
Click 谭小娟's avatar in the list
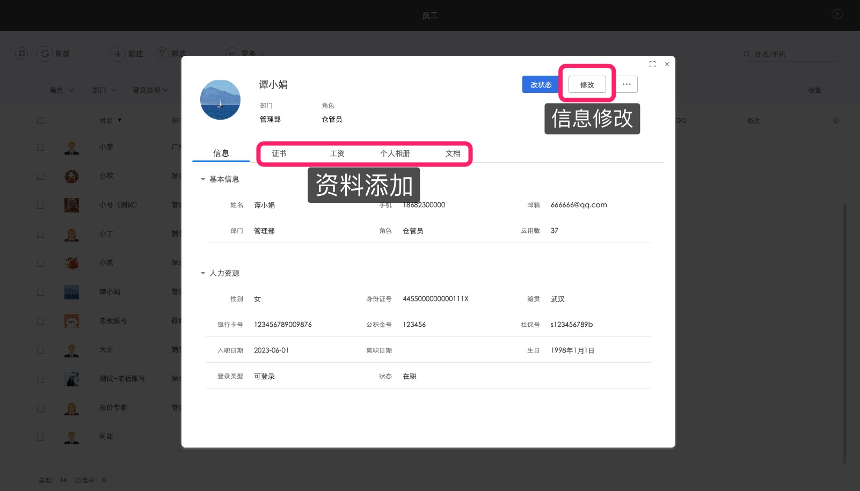(71, 292)
